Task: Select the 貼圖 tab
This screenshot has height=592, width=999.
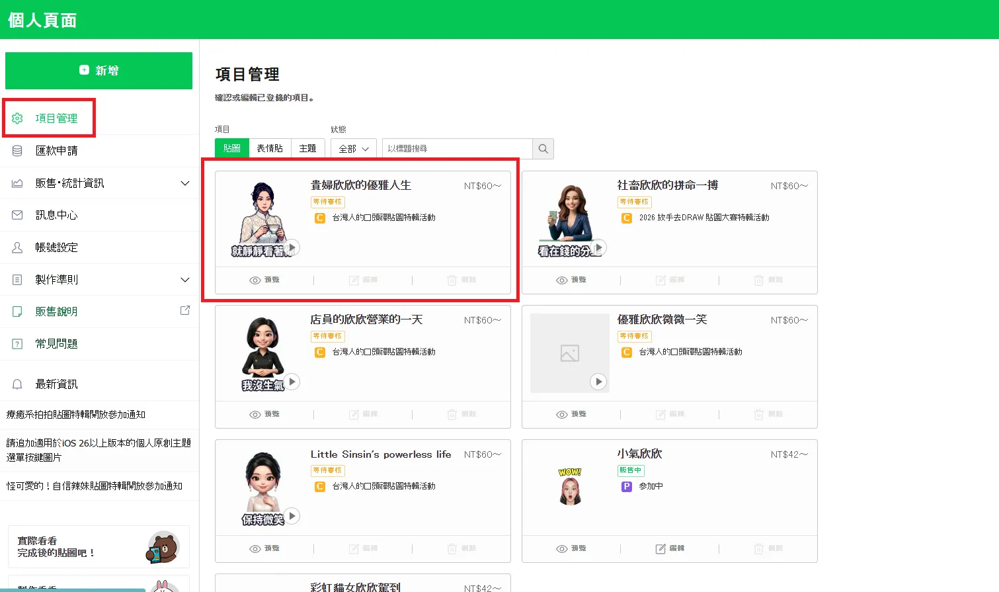Action: 232,148
